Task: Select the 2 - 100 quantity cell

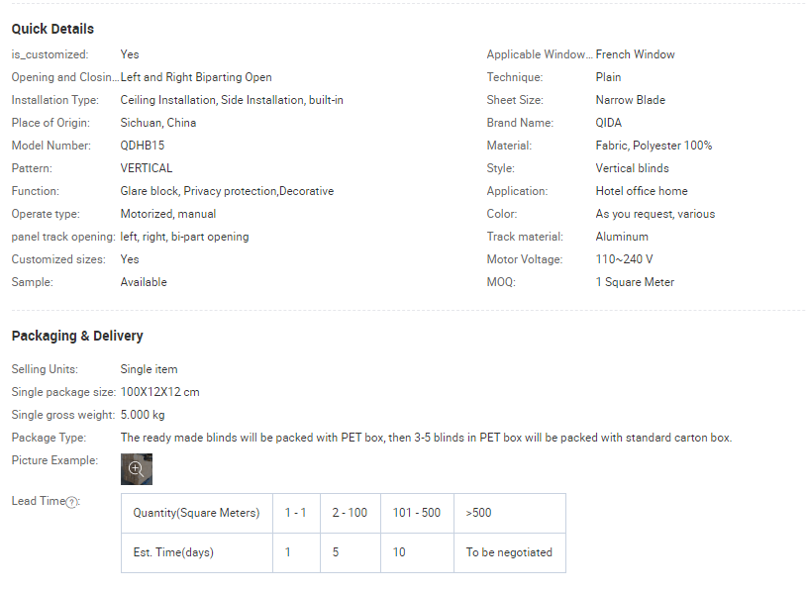Action: (350, 513)
